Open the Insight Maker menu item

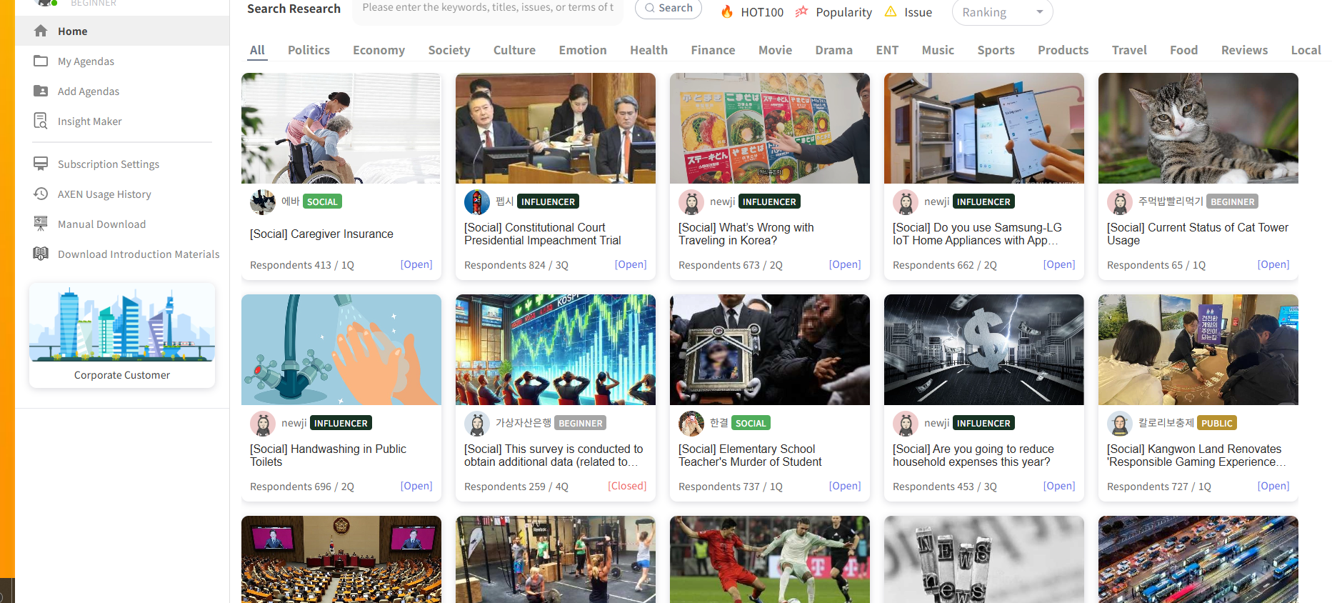tap(122, 121)
